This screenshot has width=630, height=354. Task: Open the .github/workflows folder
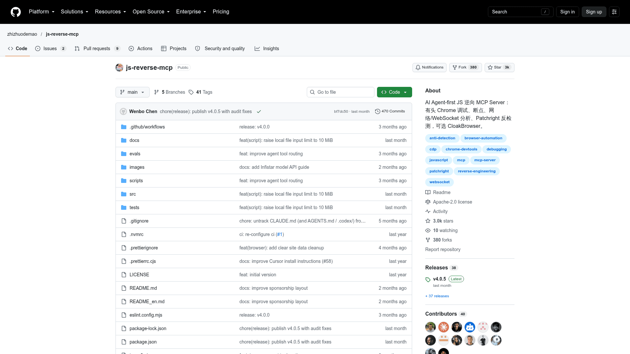pyautogui.click(x=147, y=127)
